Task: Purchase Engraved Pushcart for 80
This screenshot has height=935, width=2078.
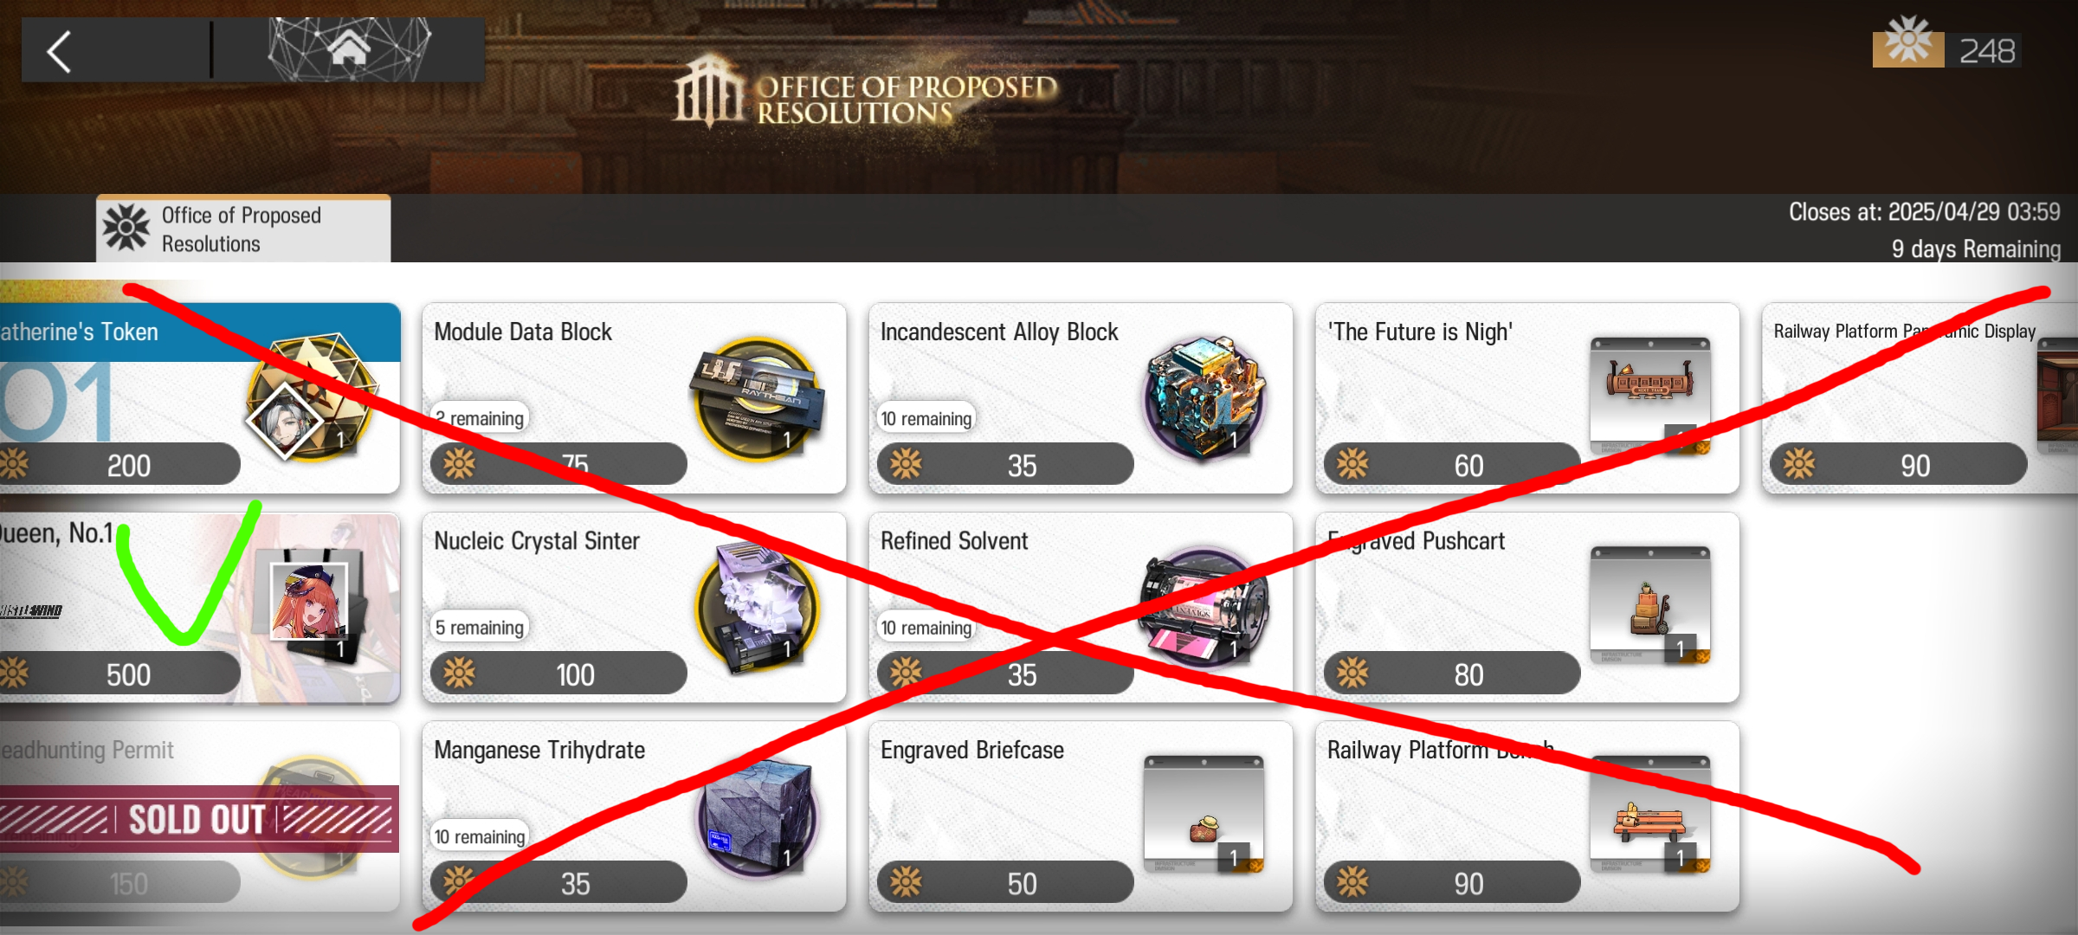Action: pyautogui.click(x=1452, y=674)
